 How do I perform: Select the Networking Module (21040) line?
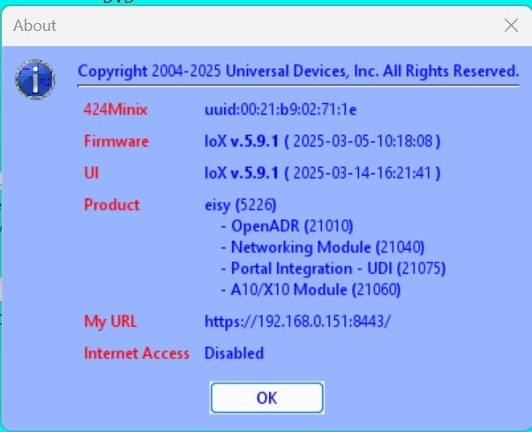pos(323,247)
